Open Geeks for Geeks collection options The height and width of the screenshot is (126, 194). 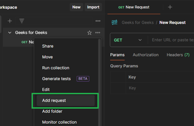[x=98, y=33]
